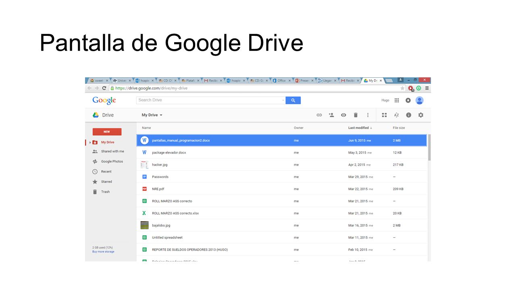Viewport: 516px width, 290px height.
Task: Click the Preview eye icon
Action: (x=343, y=115)
